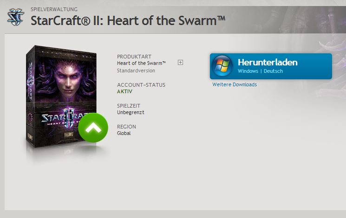Click the ACCOUNT-STATUS heading
Viewport: 346px width, 218px height.
141,85
